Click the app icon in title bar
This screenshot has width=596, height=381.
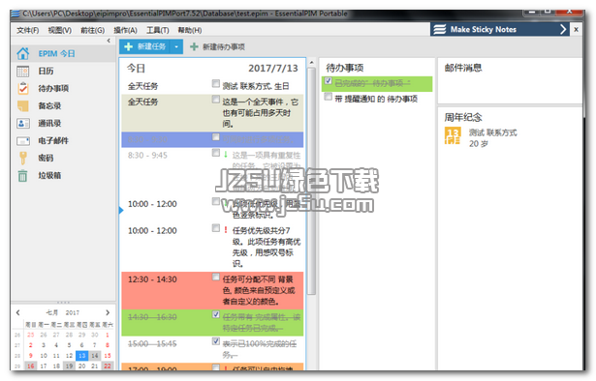click(x=16, y=14)
